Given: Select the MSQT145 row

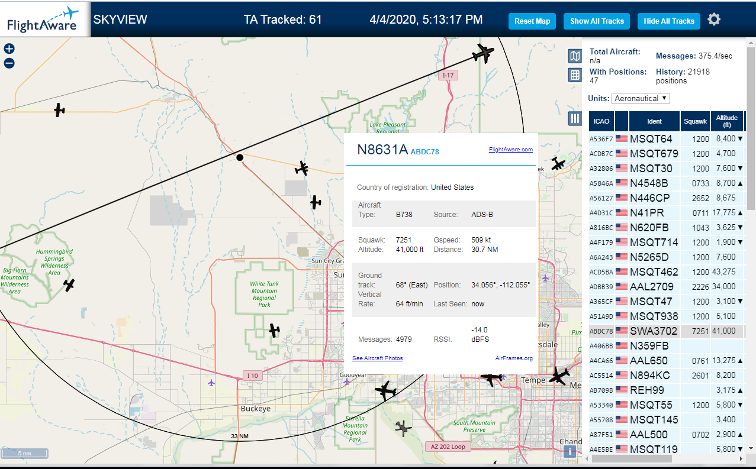Looking at the screenshot, I should [x=666, y=420].
